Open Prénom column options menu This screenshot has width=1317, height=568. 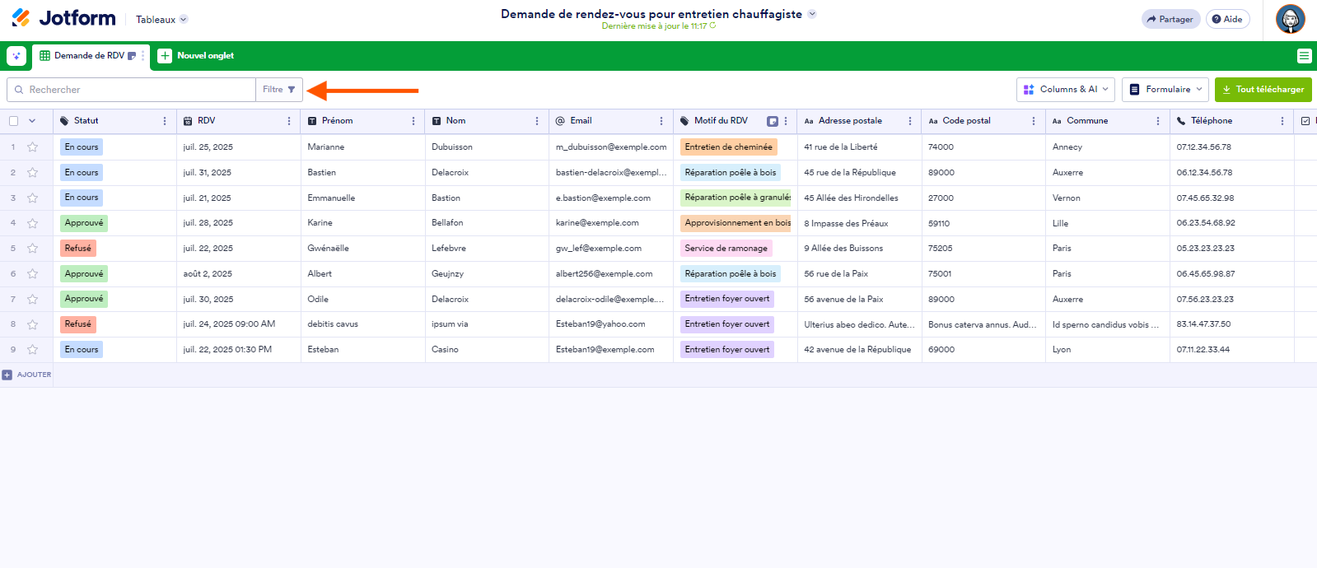[x=413, y=121]
